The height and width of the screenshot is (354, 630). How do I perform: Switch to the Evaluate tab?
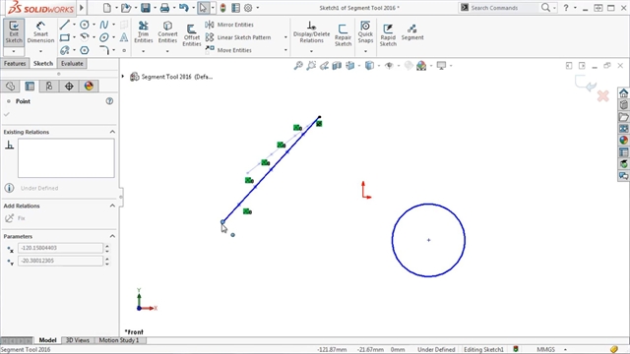tap(72, 63)
